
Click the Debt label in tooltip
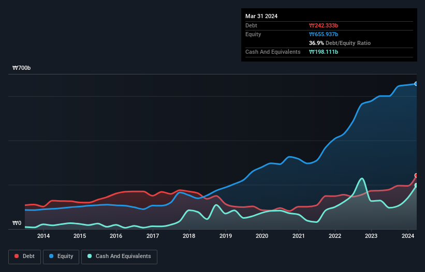pos(251,25)
